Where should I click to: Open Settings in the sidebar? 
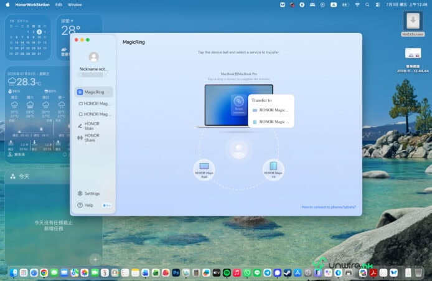pos(89,194)
